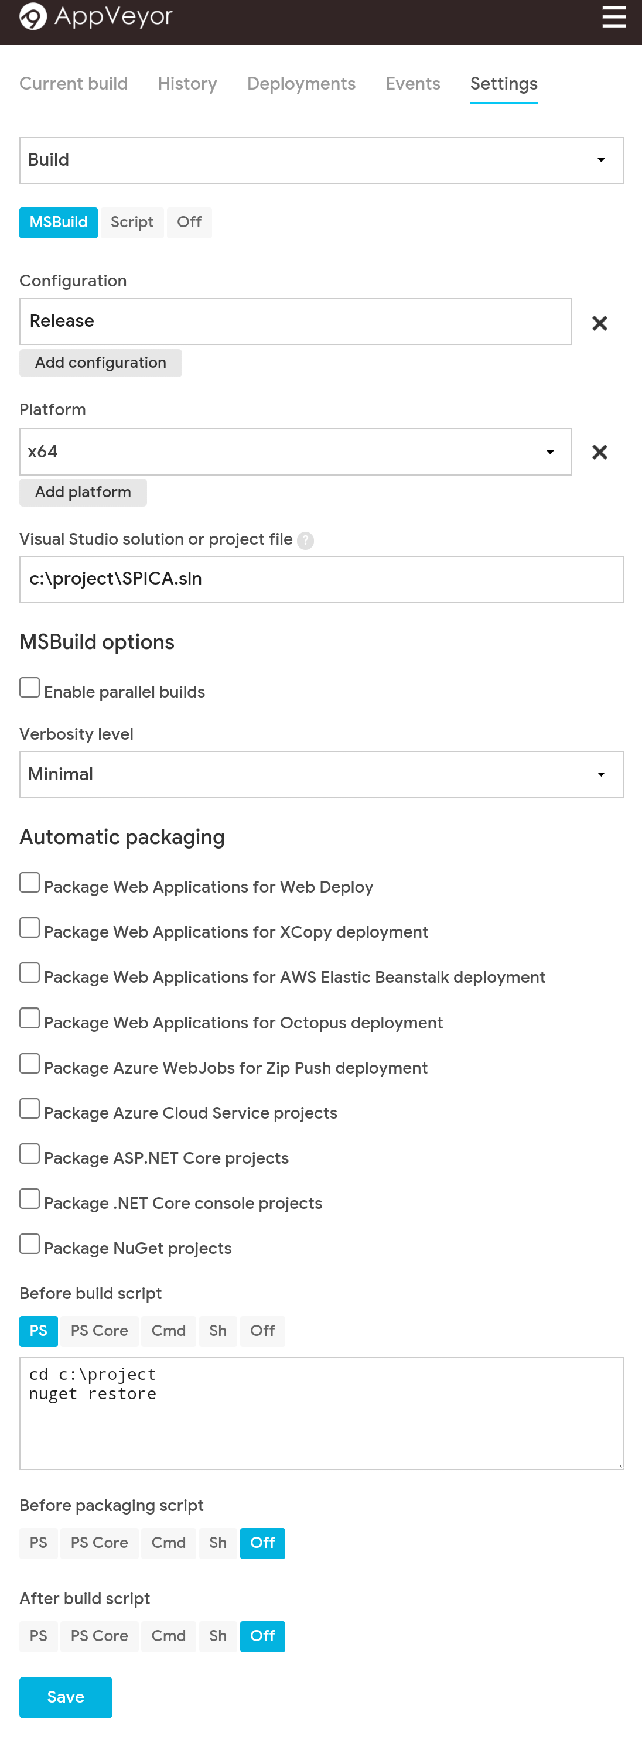Click Add configuration button
This screenshot has height=1743, width=642.
point(100,363)
